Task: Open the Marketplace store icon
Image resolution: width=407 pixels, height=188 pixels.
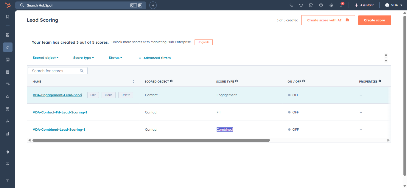Action: (311, 5)
